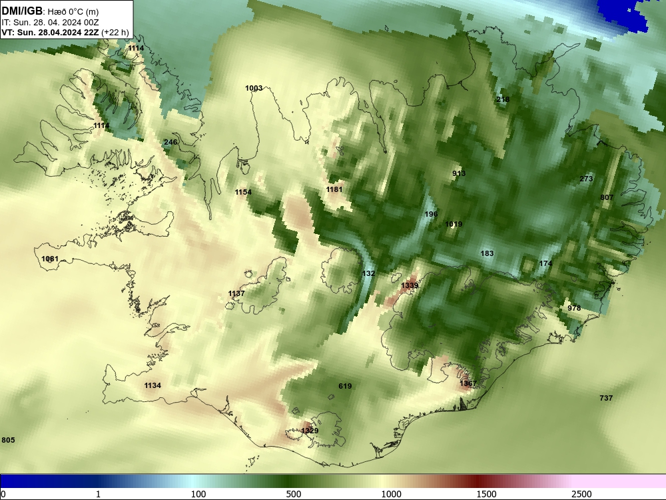This screenshot has width=666, height=500.
Task: Click the 619 map value
Action: pos(345,386)
